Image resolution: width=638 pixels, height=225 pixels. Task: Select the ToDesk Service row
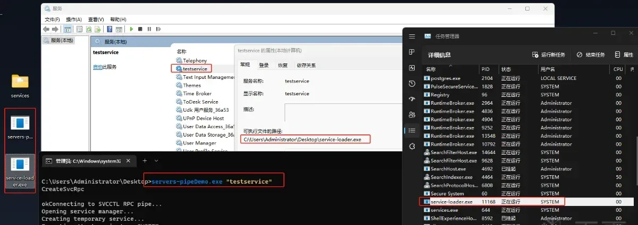coord(204,102)
